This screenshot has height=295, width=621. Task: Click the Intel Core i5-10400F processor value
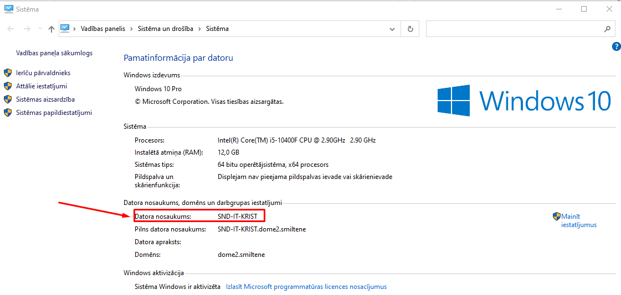tap(296, 140)
